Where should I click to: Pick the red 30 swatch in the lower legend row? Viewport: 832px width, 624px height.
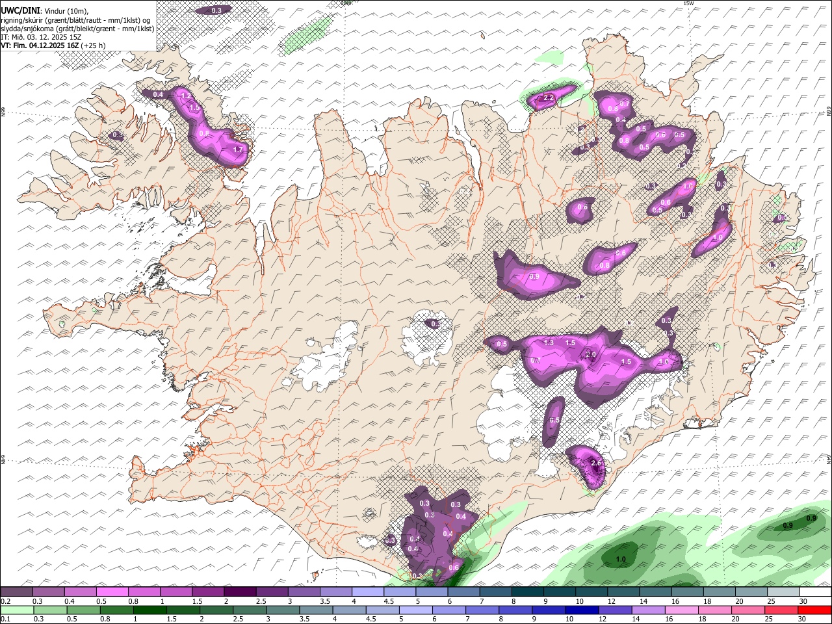(813, 610)
